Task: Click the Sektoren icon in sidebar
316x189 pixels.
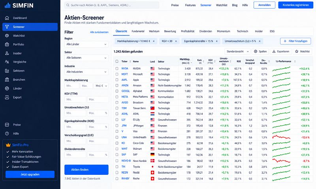Action: [7, 71]
